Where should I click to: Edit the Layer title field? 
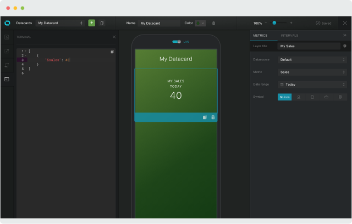pyautogui.click(x=309, y=46)
